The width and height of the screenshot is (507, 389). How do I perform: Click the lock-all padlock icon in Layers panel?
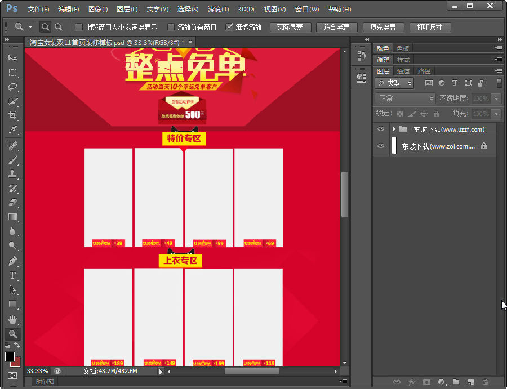(436, 113)
